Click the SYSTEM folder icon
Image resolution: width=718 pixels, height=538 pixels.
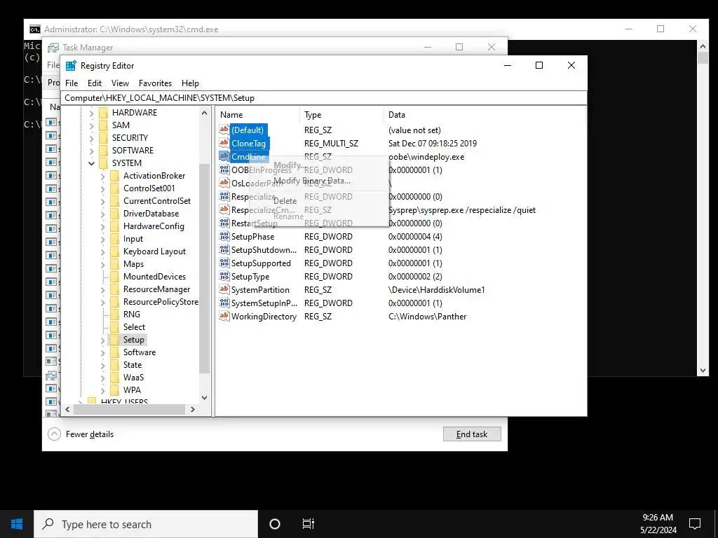pos(104,163)
